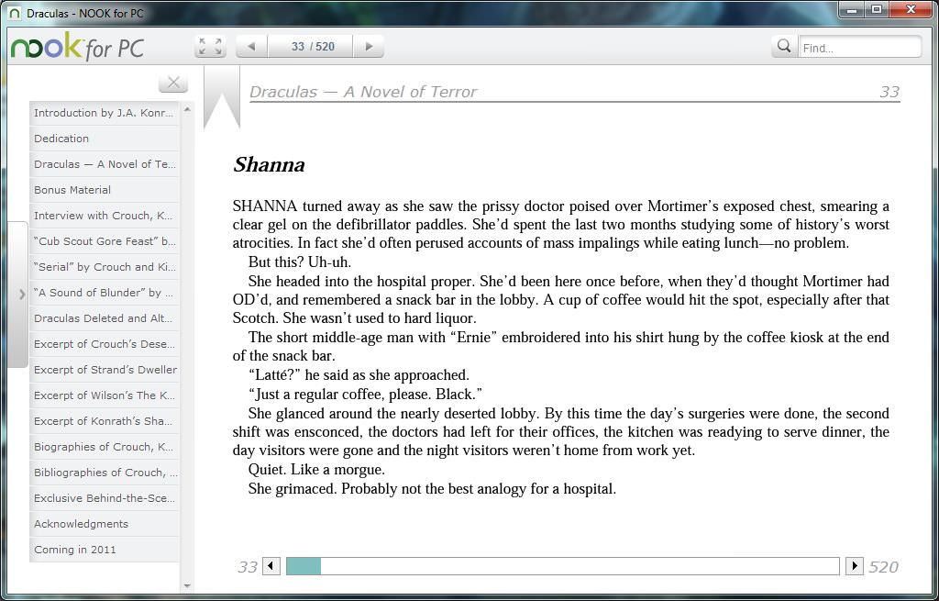Open Bibliographies of Crouch entry
The height and width of the screenshot is (601, 939).
pos(105,473)
